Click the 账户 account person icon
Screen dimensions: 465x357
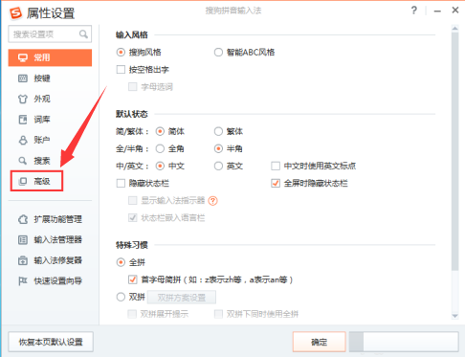pyautogui.click(x=23, y=140)
